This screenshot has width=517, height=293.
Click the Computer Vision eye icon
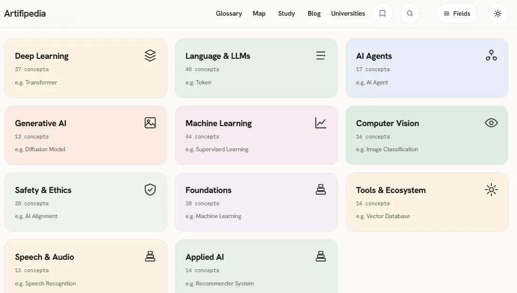pyautogui.click(x=491, y=123)
